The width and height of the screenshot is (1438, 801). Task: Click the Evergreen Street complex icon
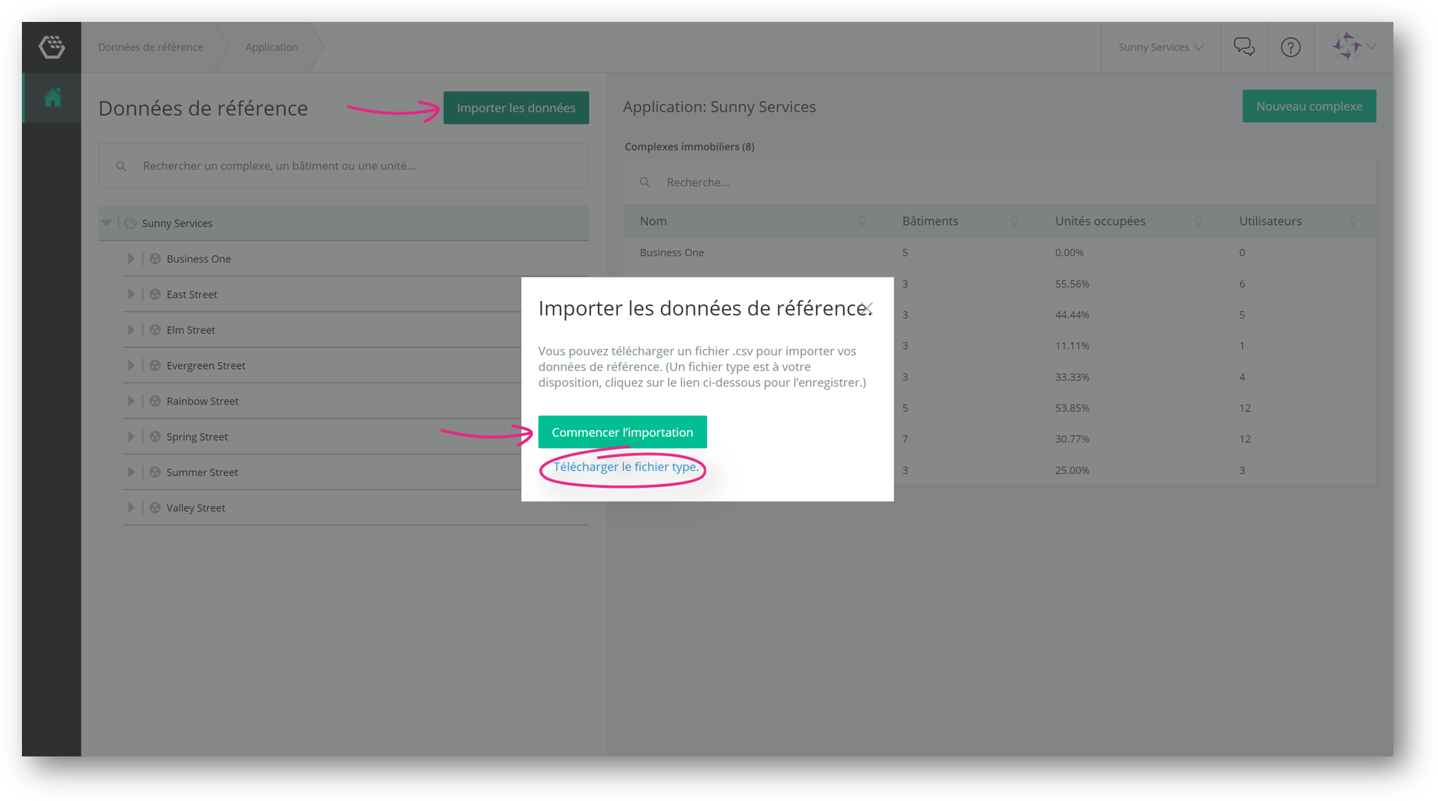[155, 366]
